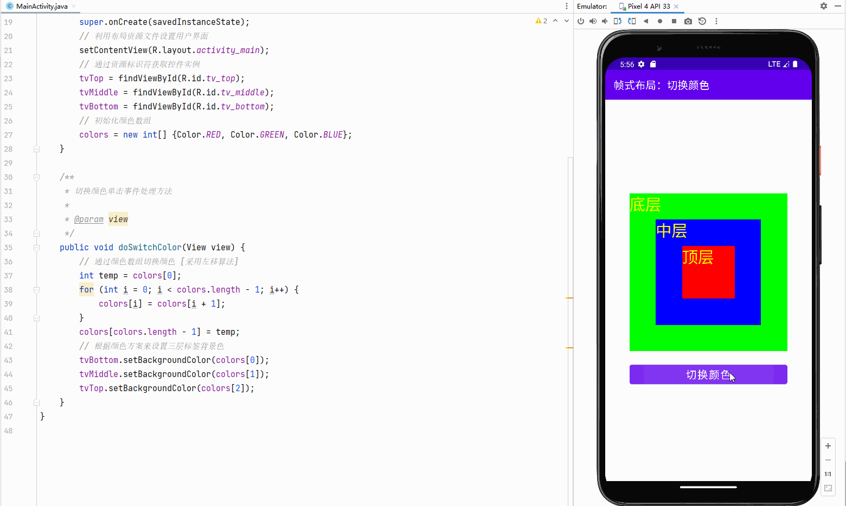
Task: Open emulator extended controls via three-dot menu
Action: pyautogui.click(x=716, y=21)
